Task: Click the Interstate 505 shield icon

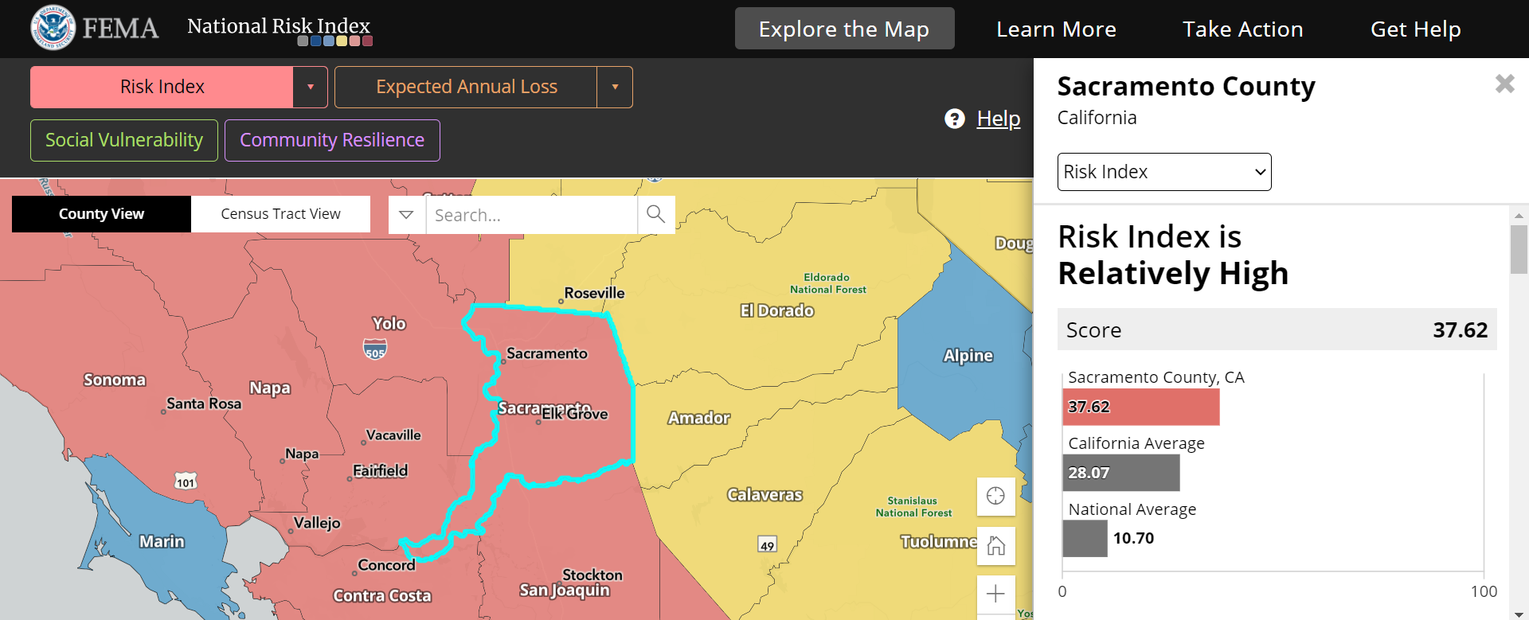Action: tap(375, 349)
